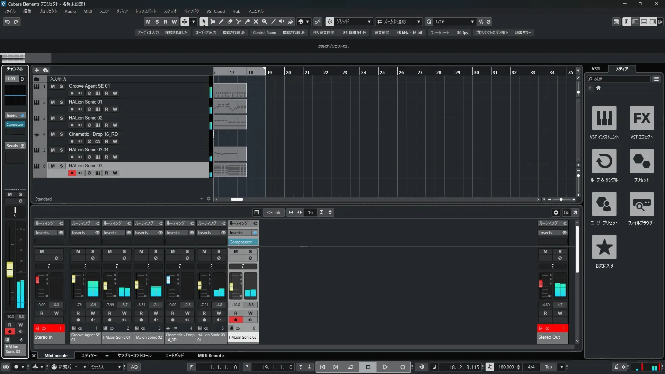Open the トランスポート menu
The image size is (665, 374).
[x=145, y=11]
